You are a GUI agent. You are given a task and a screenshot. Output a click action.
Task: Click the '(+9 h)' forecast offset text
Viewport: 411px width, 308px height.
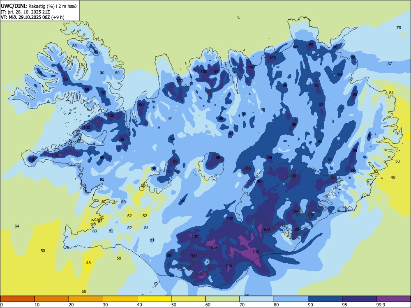coord(58,17)
